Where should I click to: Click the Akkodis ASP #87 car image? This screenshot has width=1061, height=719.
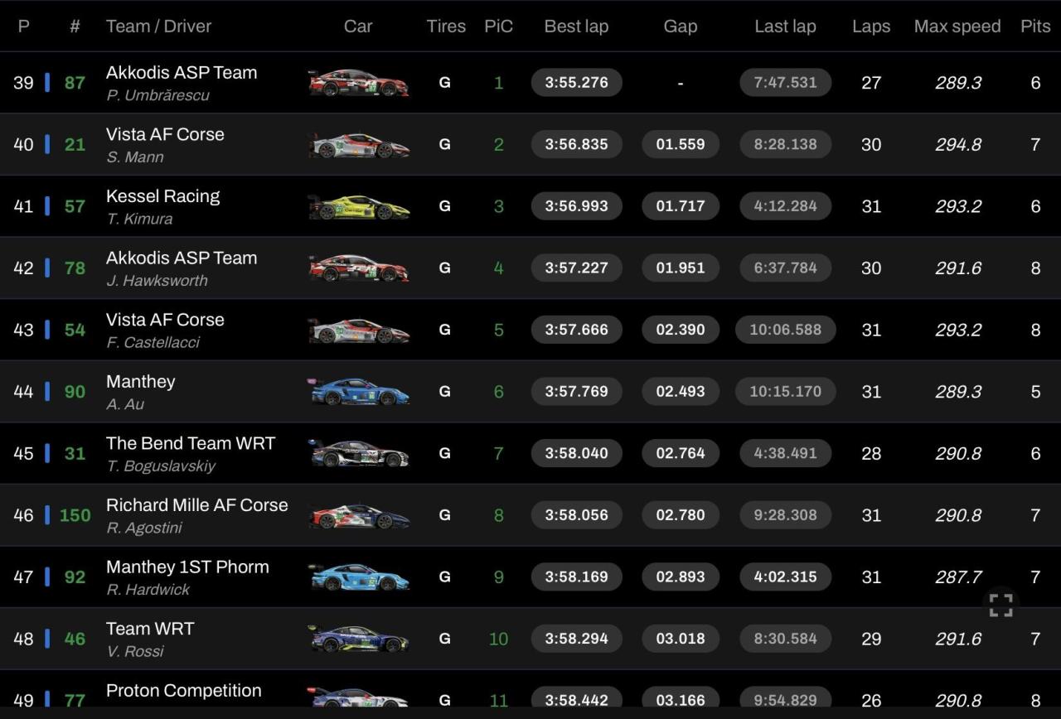coord(358,83)
